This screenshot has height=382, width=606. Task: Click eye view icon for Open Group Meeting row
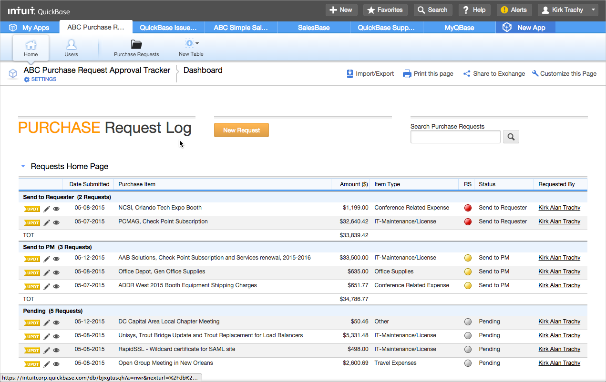(56, 364)
